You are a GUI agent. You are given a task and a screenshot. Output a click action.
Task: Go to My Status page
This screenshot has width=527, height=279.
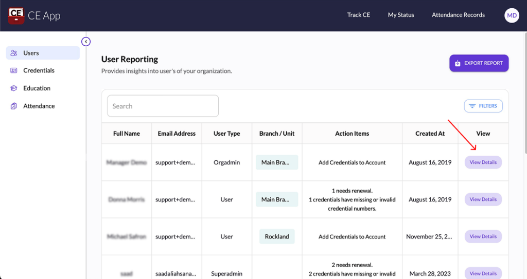(401, 15)
